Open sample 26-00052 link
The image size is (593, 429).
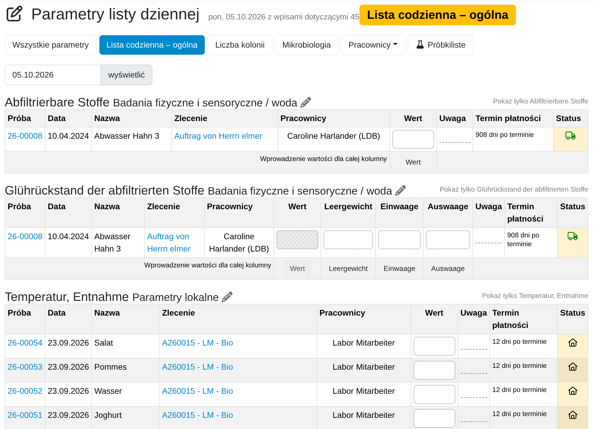click(25, 391)
